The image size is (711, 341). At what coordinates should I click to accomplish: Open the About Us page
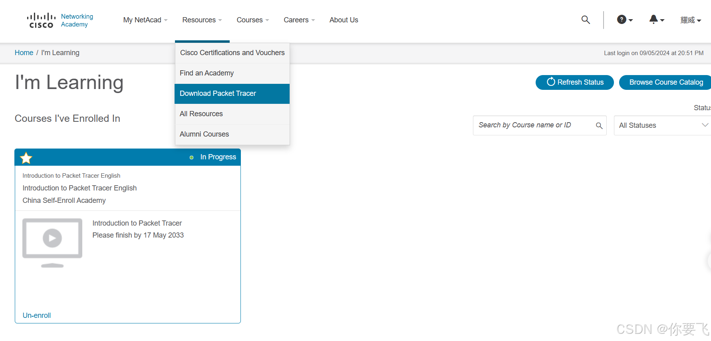(344, 20)
